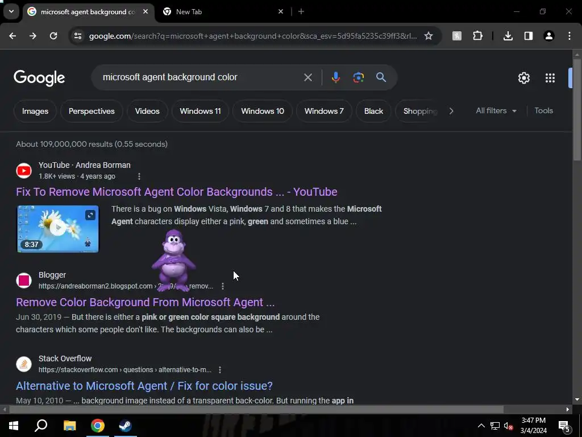
Task: Reload the current page
Action: tap(53, 36)
